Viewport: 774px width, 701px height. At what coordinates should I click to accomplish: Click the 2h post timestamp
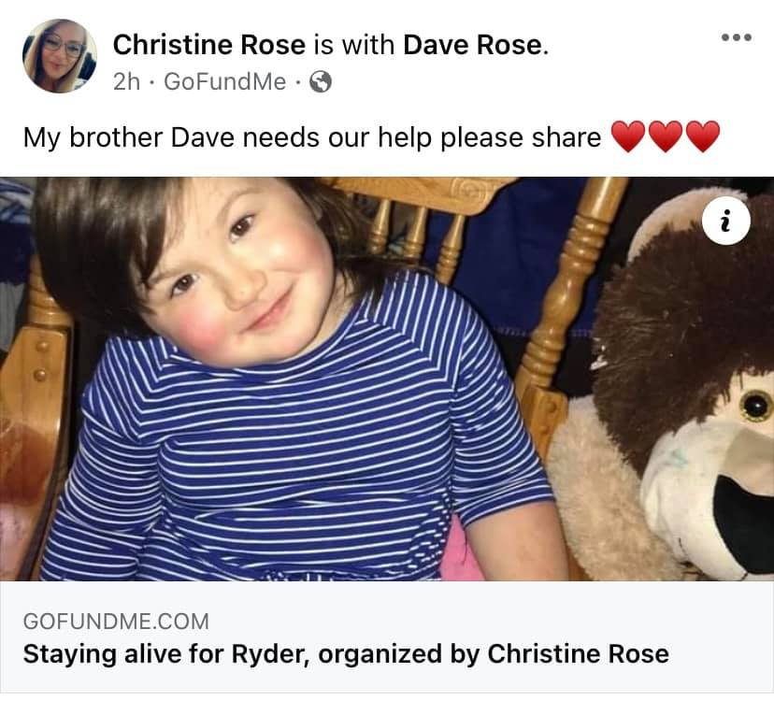[x=126, y=82]
